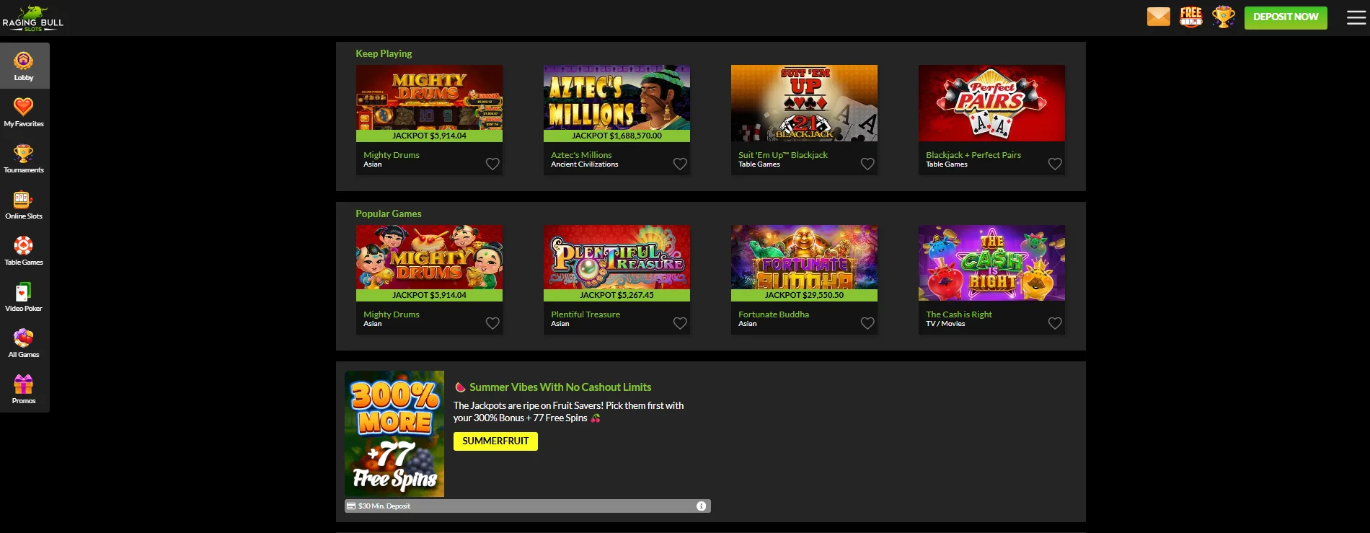Click The Cash is Right title link

(959, 314)
